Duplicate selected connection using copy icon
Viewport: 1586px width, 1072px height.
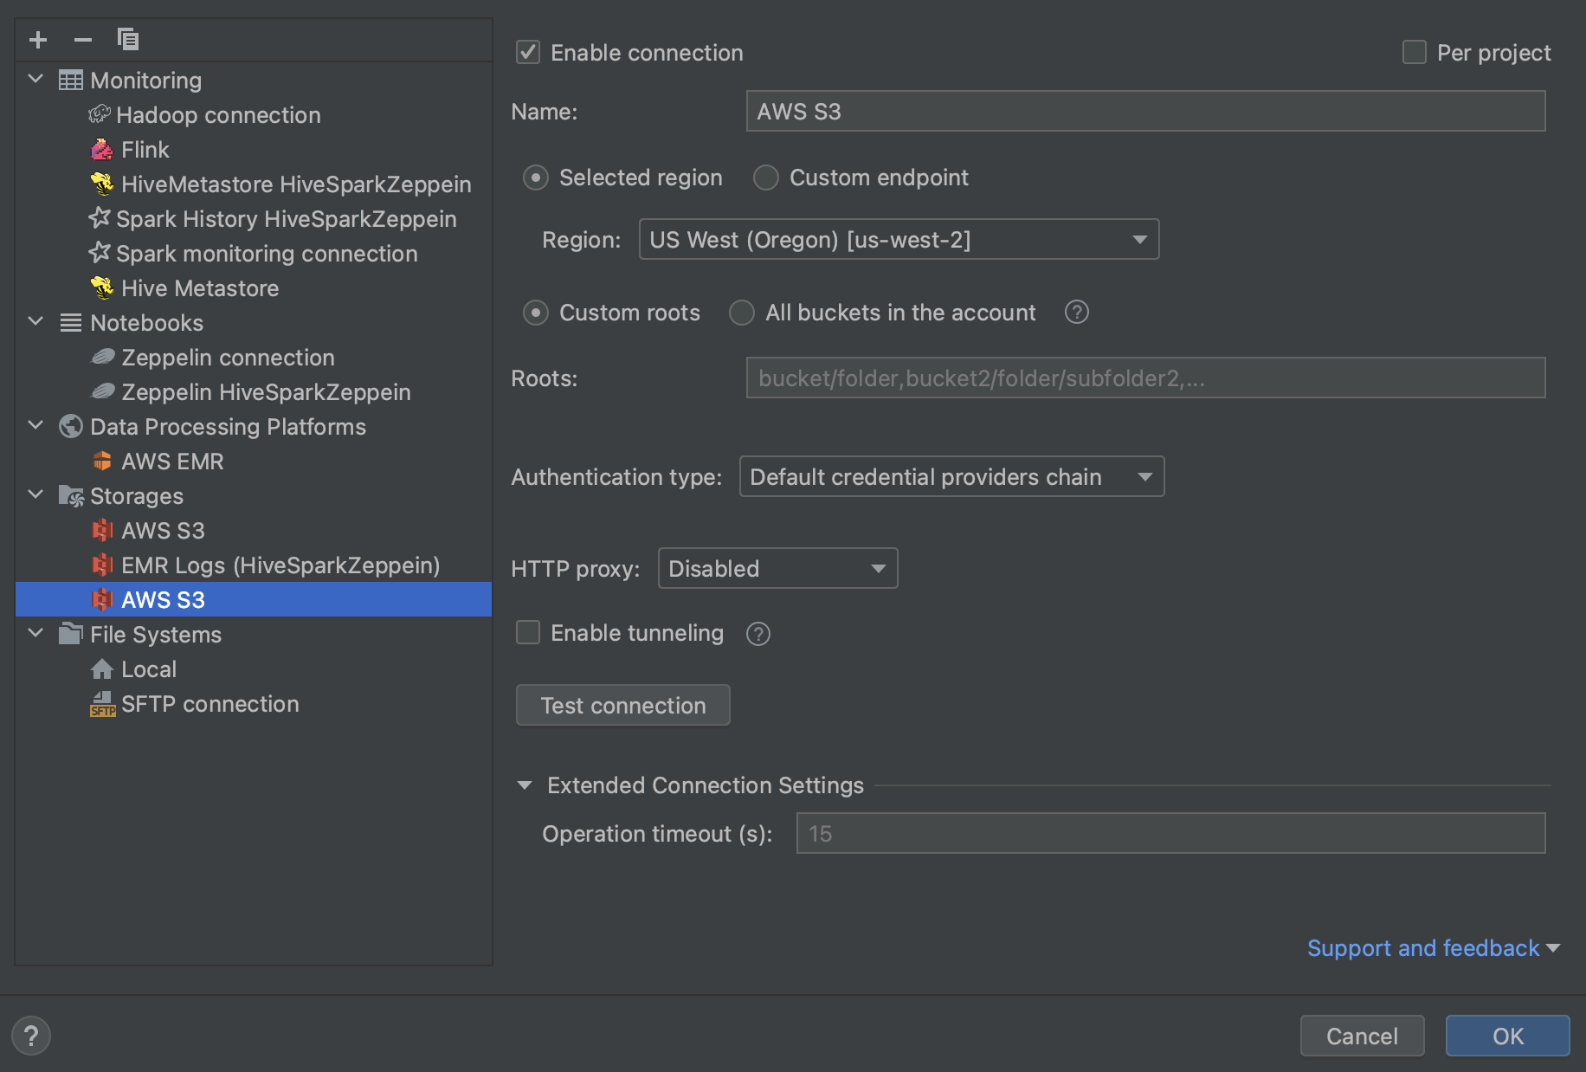[x=127, y=39]
